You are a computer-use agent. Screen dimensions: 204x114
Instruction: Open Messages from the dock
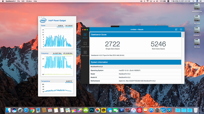coord(110,110)
